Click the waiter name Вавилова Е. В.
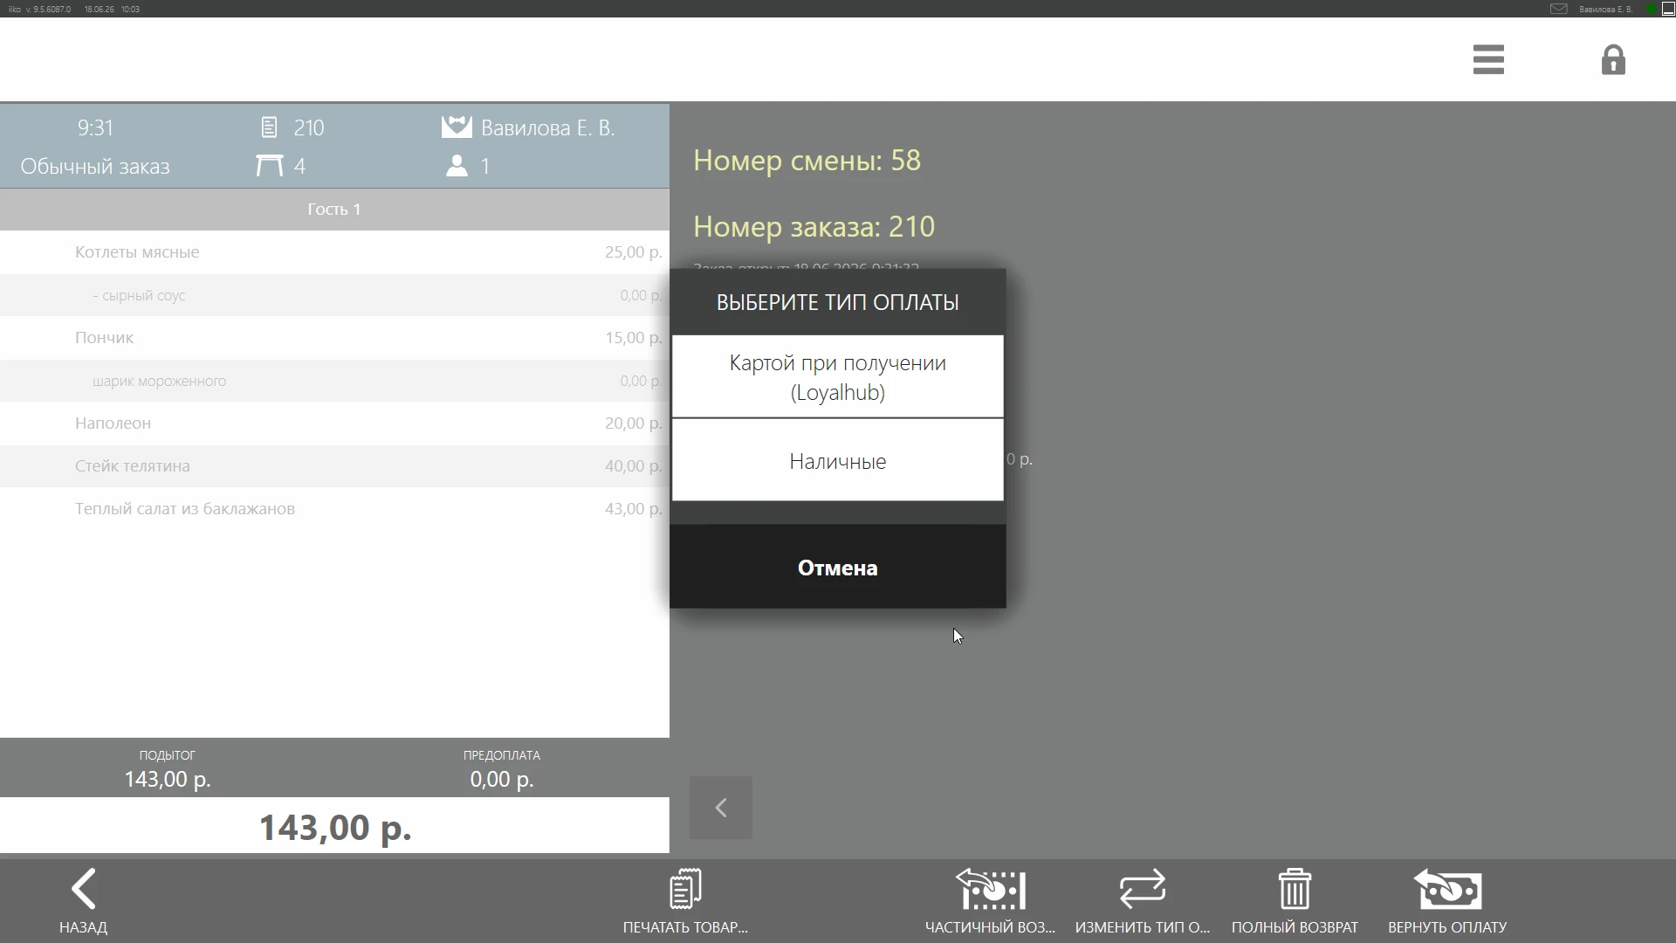The image size is (1676, 943). (548, 128)
